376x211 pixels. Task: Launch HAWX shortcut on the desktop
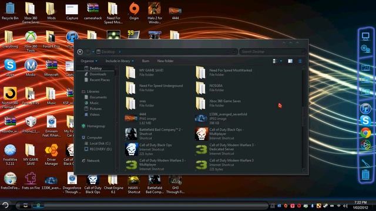click(134, 184)
